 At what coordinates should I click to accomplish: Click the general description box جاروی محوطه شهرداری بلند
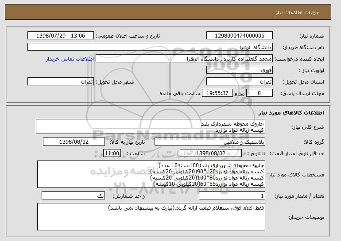click(x=151, y=126)
